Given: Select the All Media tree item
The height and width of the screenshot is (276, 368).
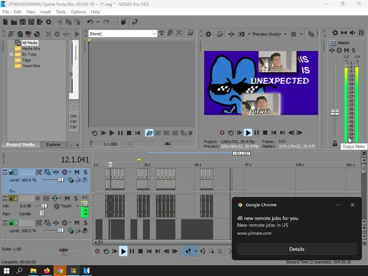Looking at the screenshot, I should coord(30,43).
